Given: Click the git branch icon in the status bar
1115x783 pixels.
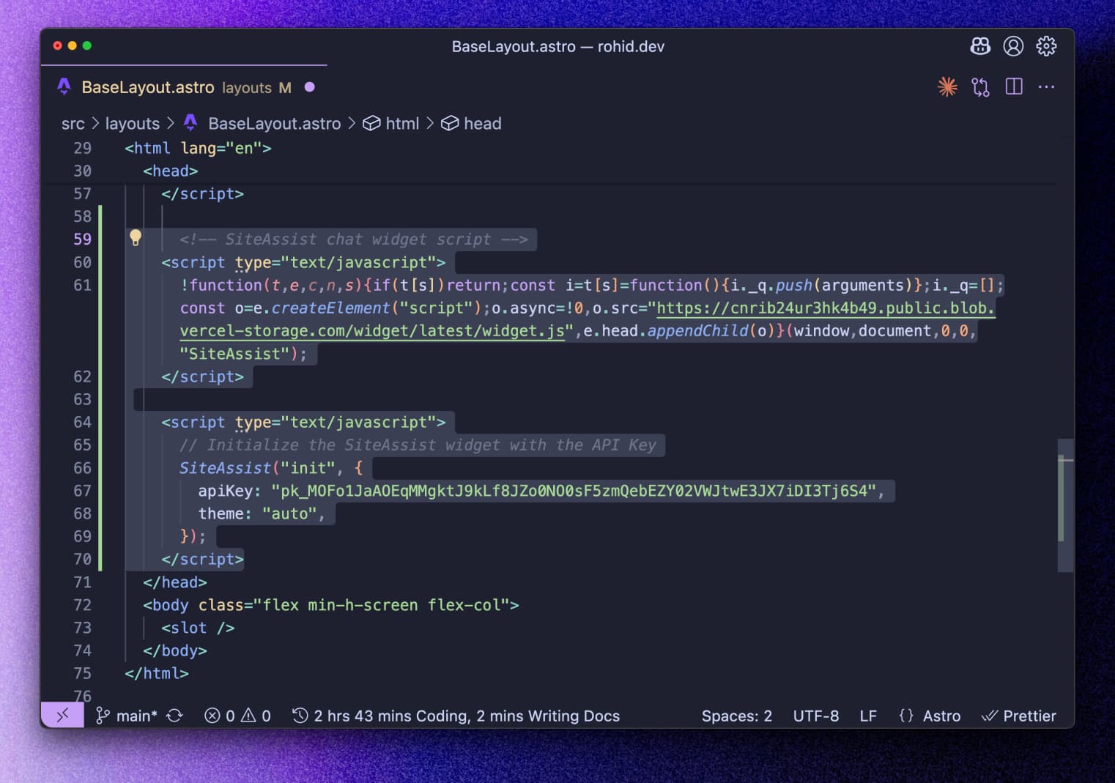Looking at the screenshot, I should [x=103, y=716].
